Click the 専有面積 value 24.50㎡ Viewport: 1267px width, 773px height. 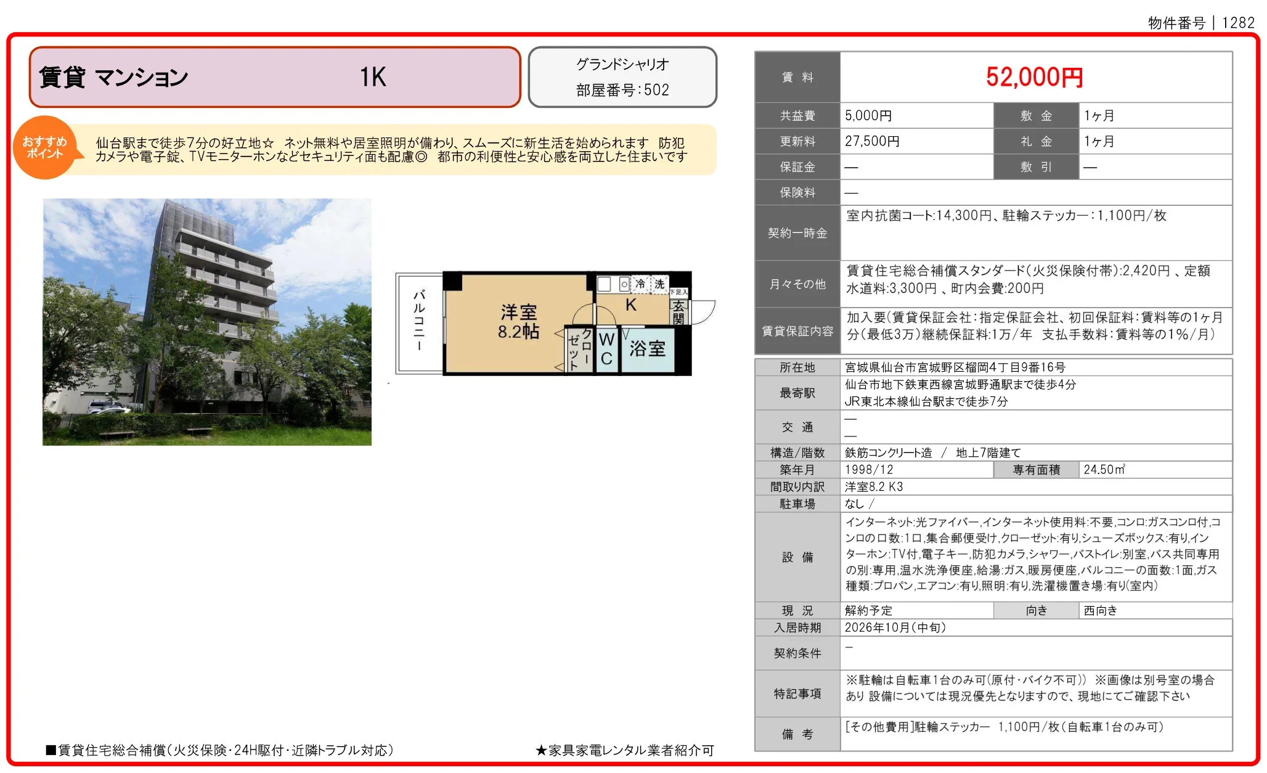click(x=1104, y=470)
